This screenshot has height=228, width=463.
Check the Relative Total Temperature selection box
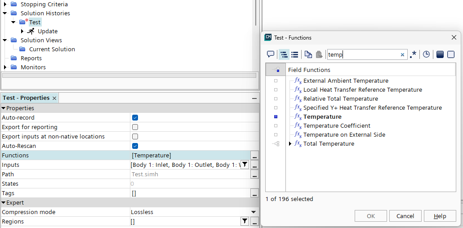pos(276,99)
